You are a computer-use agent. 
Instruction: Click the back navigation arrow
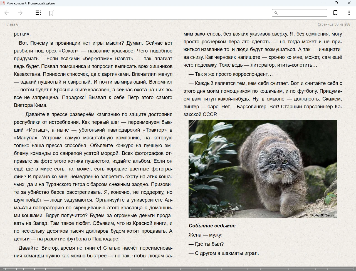click(x=7, y=13)
